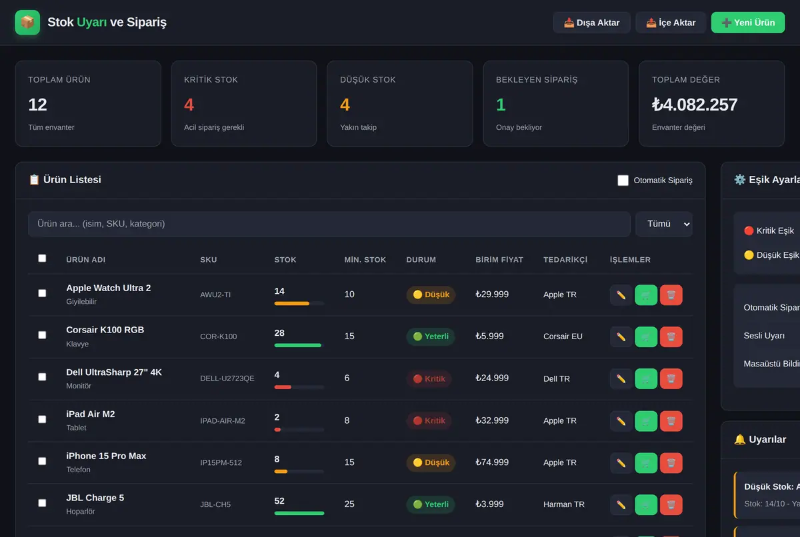Edit the JBL Charge 5 product
This screenshot has height=537, width=800.
(x=621, y=504)
